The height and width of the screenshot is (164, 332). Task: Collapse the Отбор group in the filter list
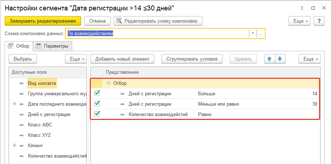(x=108, y=83)
